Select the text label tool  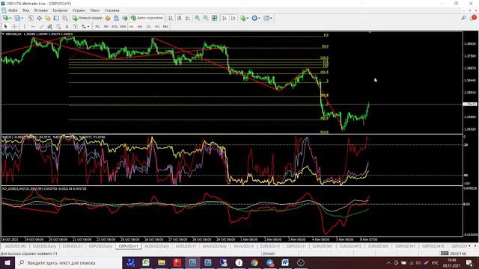pyautogui.click(x=75, y=27)
